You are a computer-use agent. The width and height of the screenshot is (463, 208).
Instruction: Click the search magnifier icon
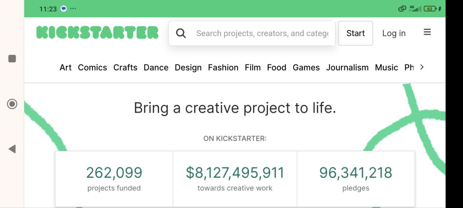pyautogui.click(x=181, y=33)
